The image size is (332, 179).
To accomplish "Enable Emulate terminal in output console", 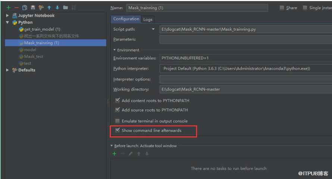I will [x=117, y=121].
